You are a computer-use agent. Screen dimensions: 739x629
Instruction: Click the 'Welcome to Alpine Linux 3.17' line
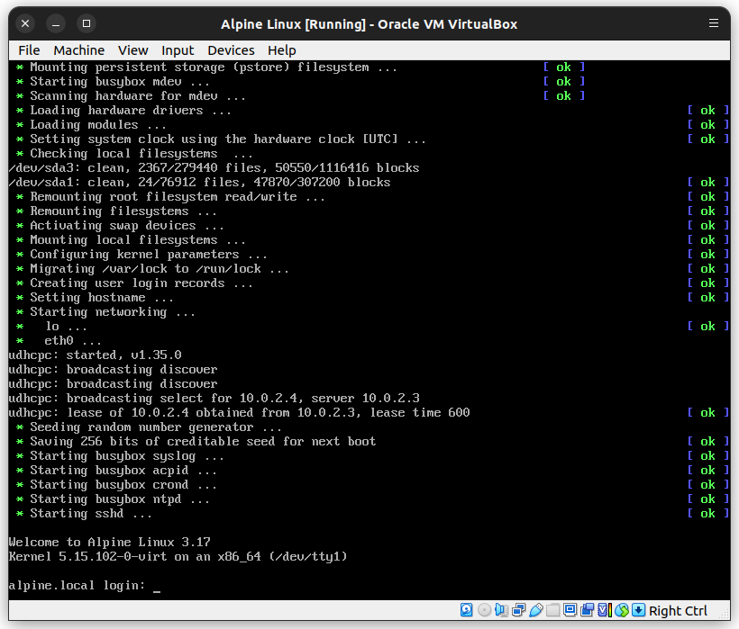point(109,542)
